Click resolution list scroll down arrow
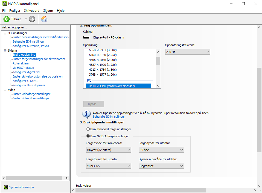This screenshot has height=193, width=262. 158,86
